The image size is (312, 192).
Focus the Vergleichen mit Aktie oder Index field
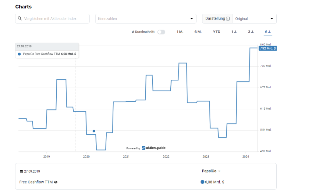coord(52,19)
